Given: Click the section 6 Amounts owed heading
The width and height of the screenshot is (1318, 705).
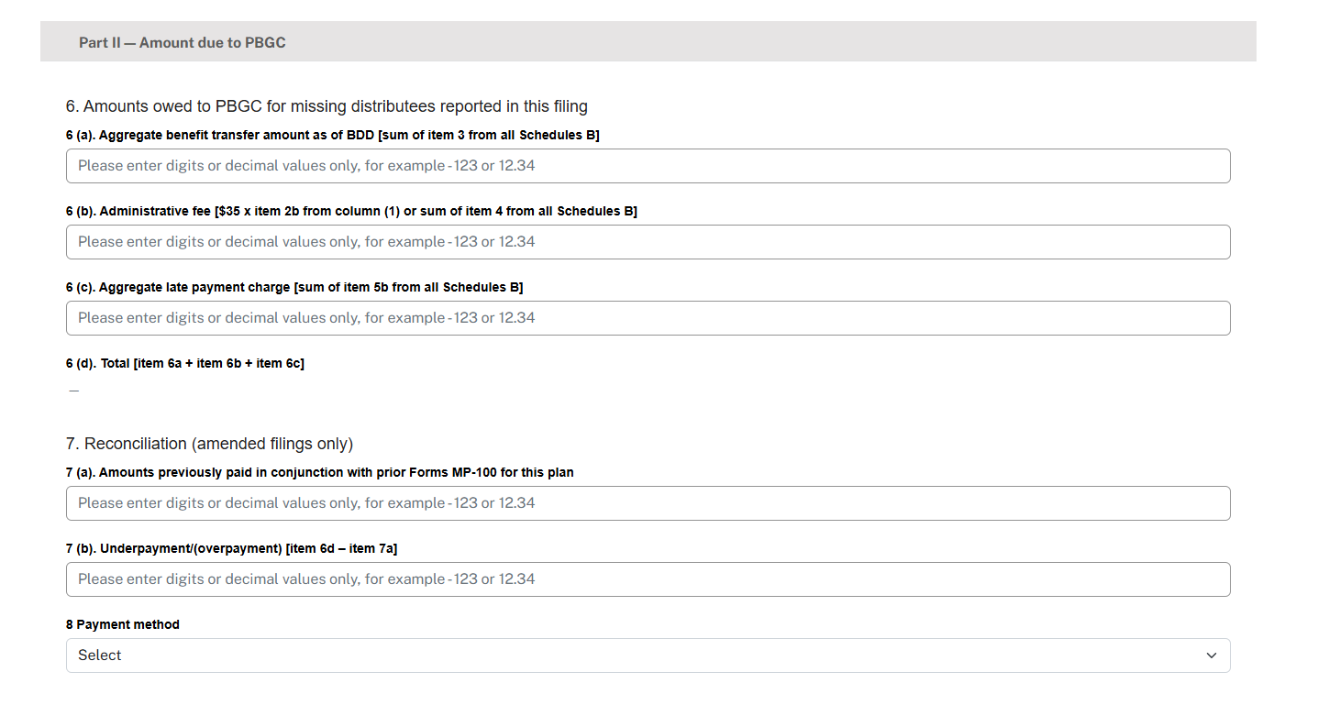Looking at the screenshot, I should pos(327,106).
